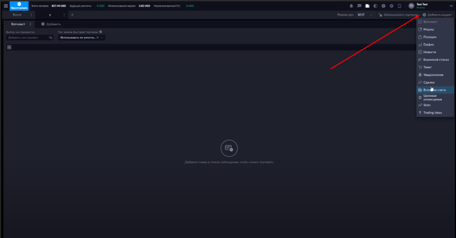Toggle the contrast theme icon
Image resolution: width=456 pixels, height=238 pixels.
pyautogui.click(x=375, y=6)
